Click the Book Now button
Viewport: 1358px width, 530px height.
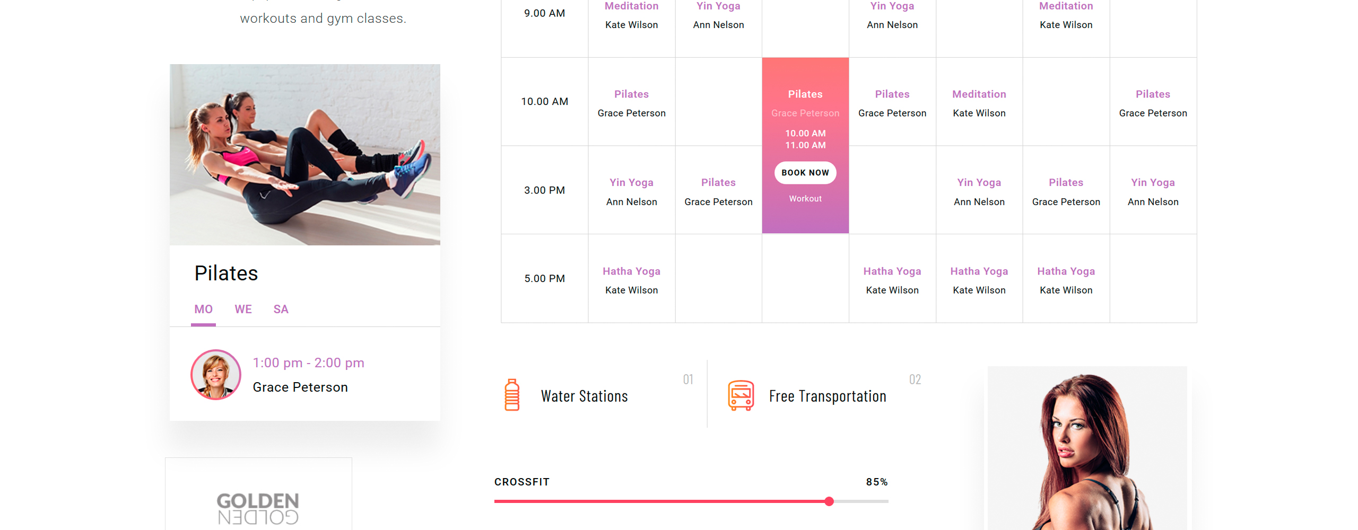click(x=805, y=173)
